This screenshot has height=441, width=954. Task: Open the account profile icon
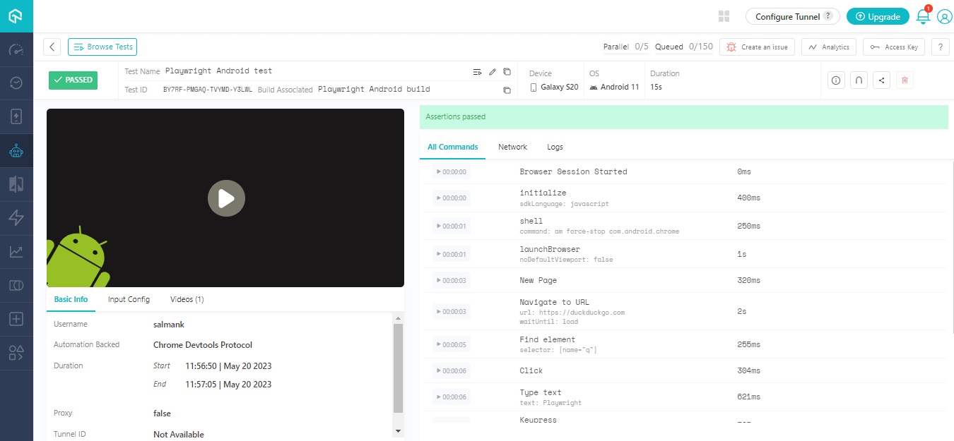(x=945, y=16)
